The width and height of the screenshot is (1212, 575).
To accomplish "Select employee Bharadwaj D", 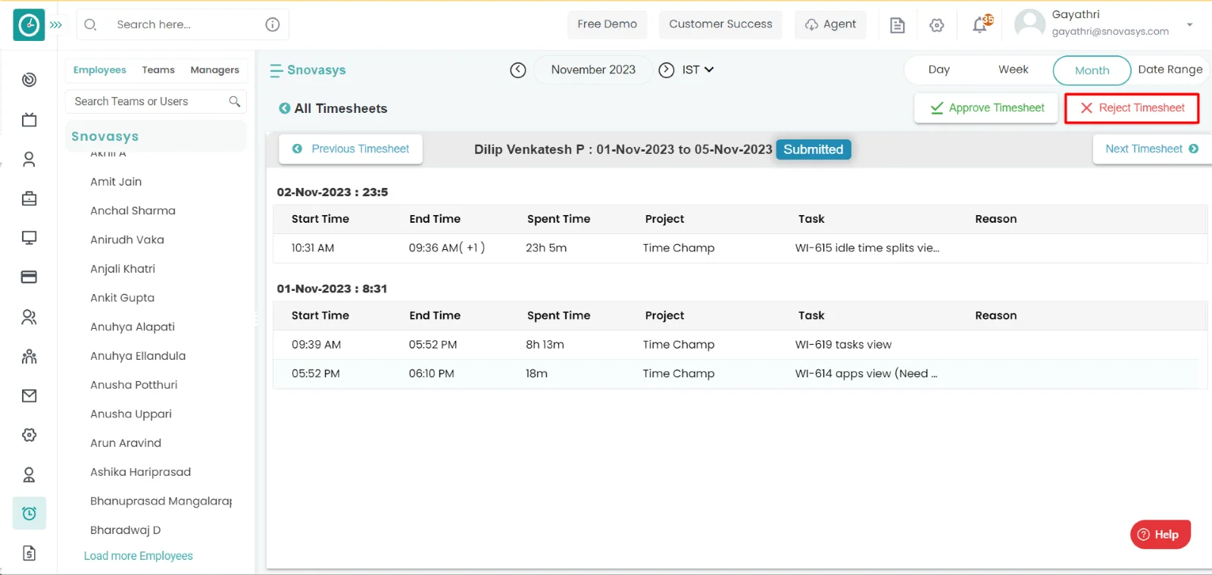I will 126,530.
